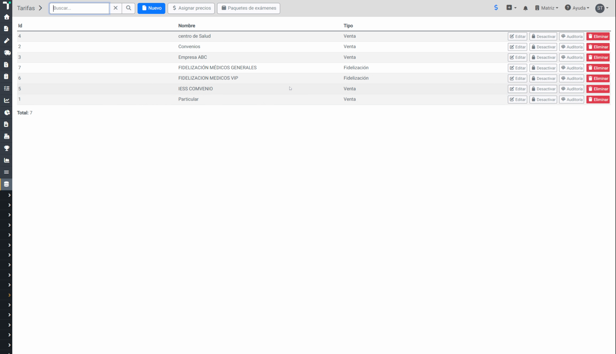Open the notifications bell

tap(525, 8)
